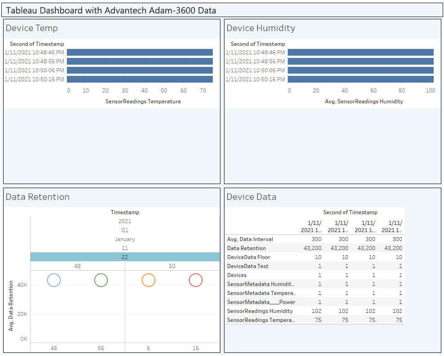
Task: Click the Devices row label
Action: coord(237,275)
